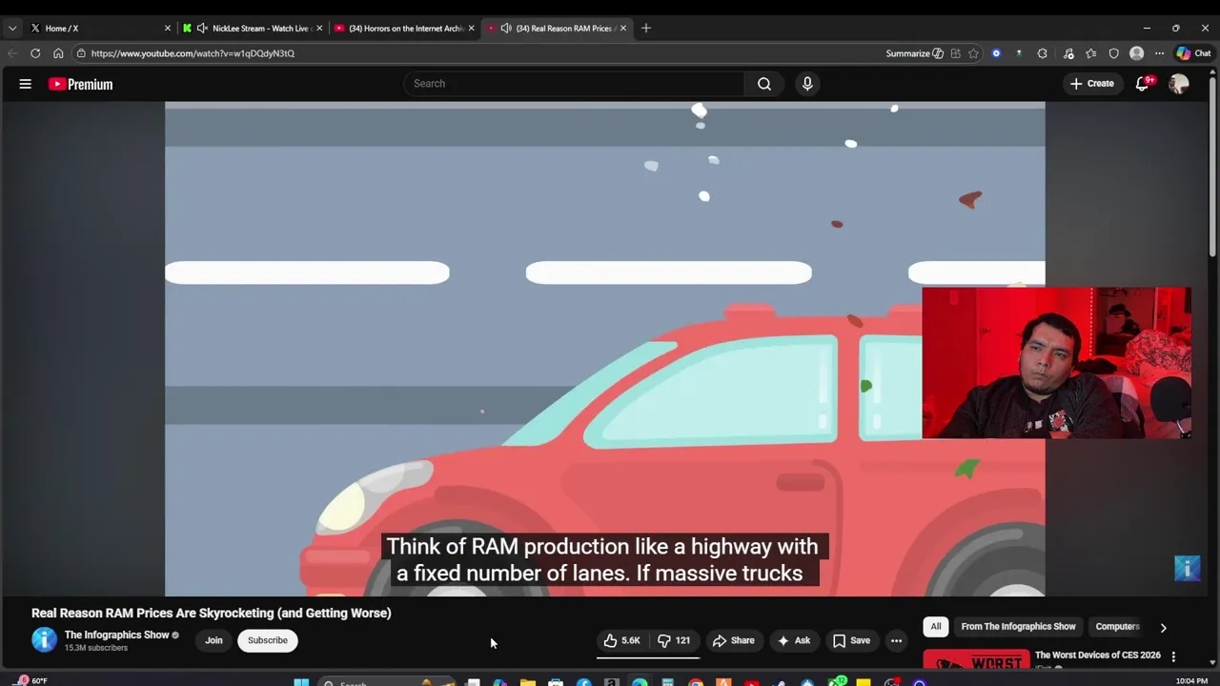Close the Home / X tab

(x=168, y=29)
